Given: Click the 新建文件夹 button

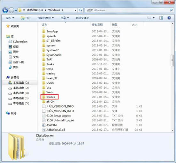Looking at the screenshot, I should [x=82, y=18].
